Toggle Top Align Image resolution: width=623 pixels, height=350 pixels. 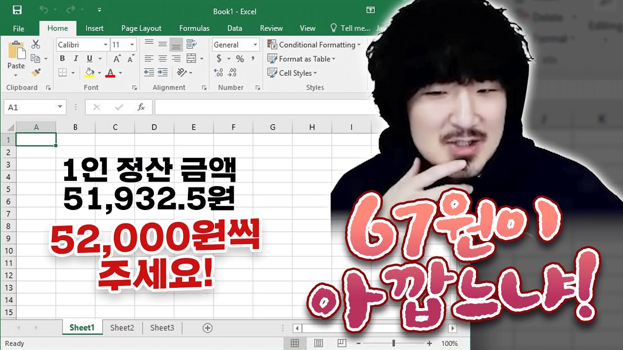[x=149, y=43]
